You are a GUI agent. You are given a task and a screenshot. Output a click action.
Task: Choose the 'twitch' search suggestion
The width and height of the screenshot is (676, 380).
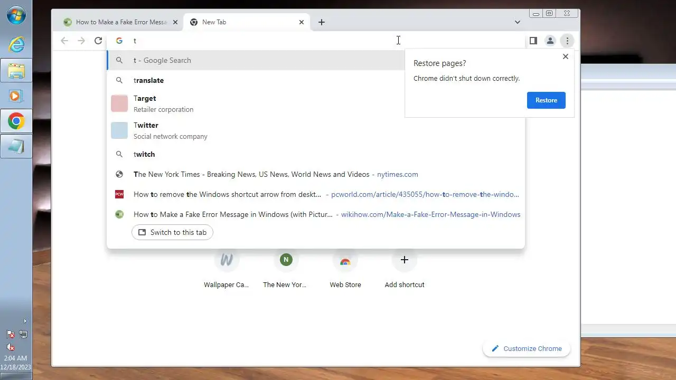pyautogui.click(x=316, y=154)
